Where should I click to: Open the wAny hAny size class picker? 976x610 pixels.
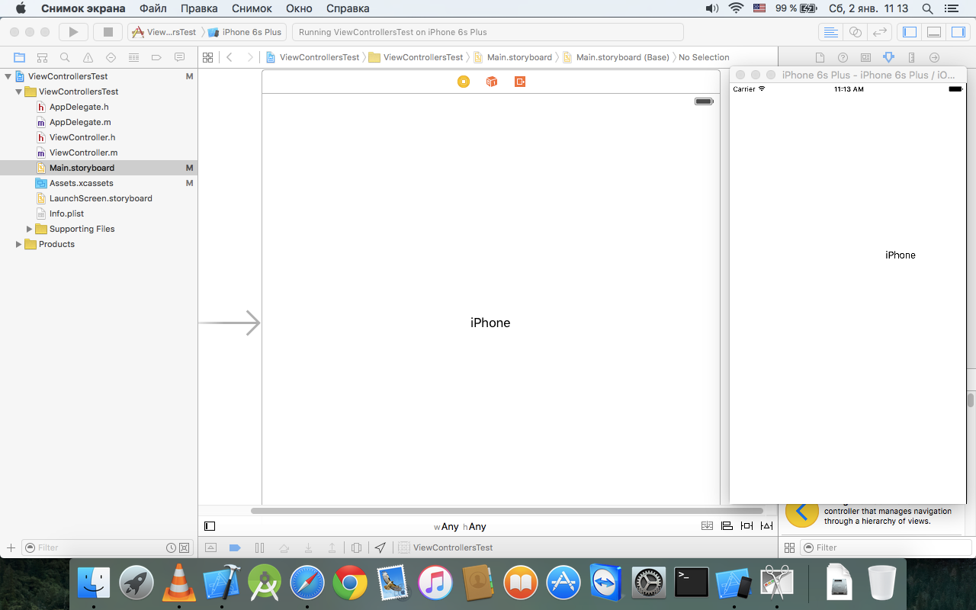coord(460,527)
